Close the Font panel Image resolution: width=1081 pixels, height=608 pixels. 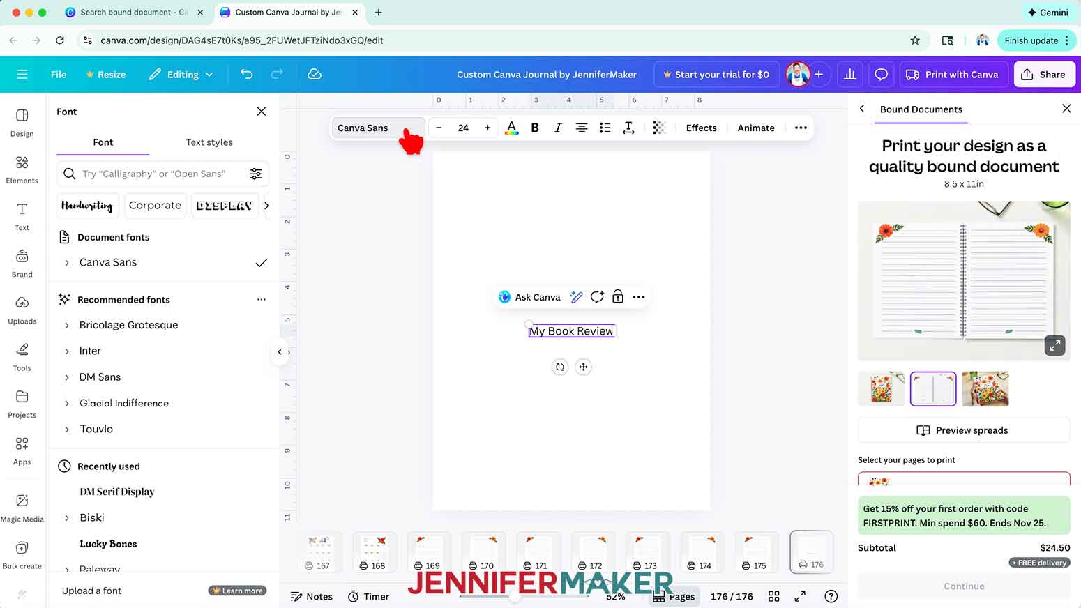[x=262, y=112]
